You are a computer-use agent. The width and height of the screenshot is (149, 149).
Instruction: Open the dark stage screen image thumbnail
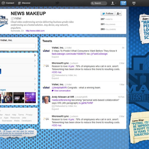19,97
